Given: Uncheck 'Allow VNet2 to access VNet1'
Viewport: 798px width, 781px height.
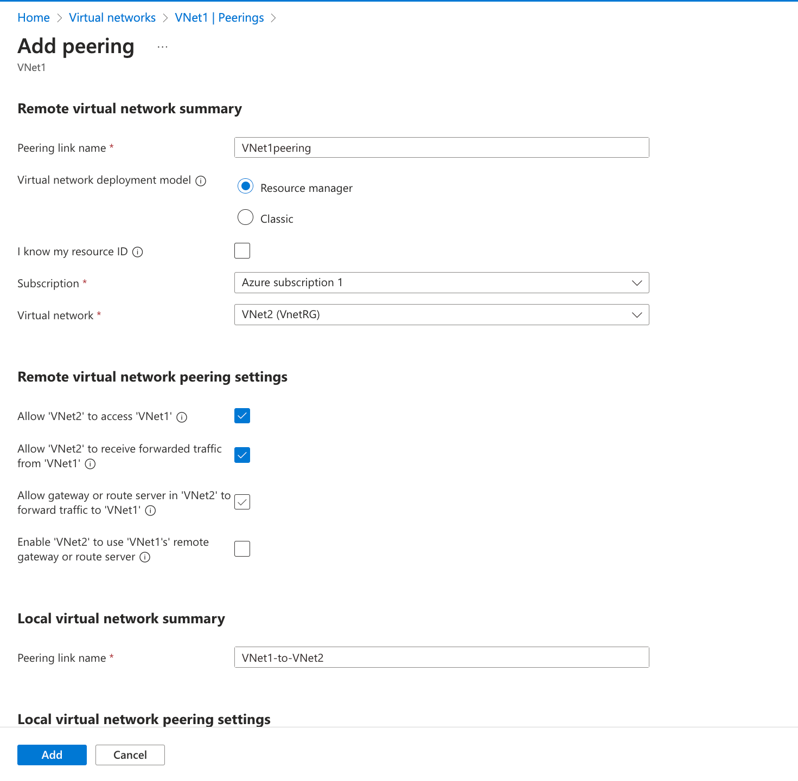Looking at the screenshot, I should (x=242, y=416).
